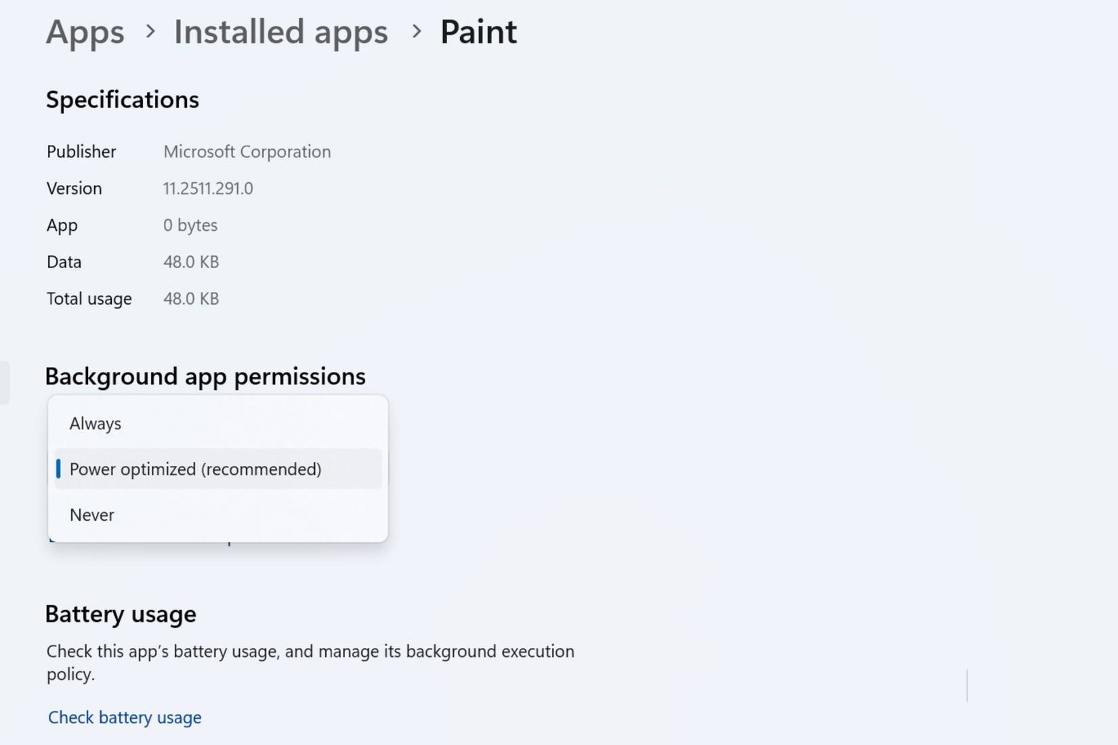Go back to the Apps settings page

pos(85,31)
